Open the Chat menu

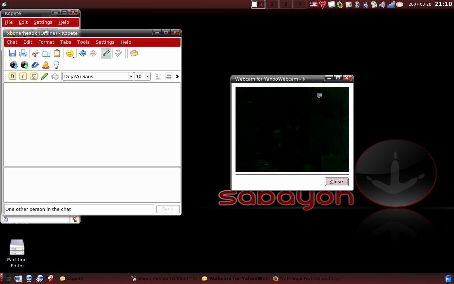click(x=12, y=42)
